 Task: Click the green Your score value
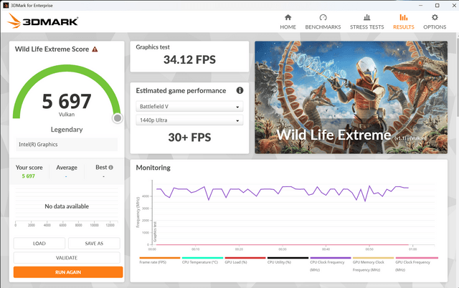point(29,176)
